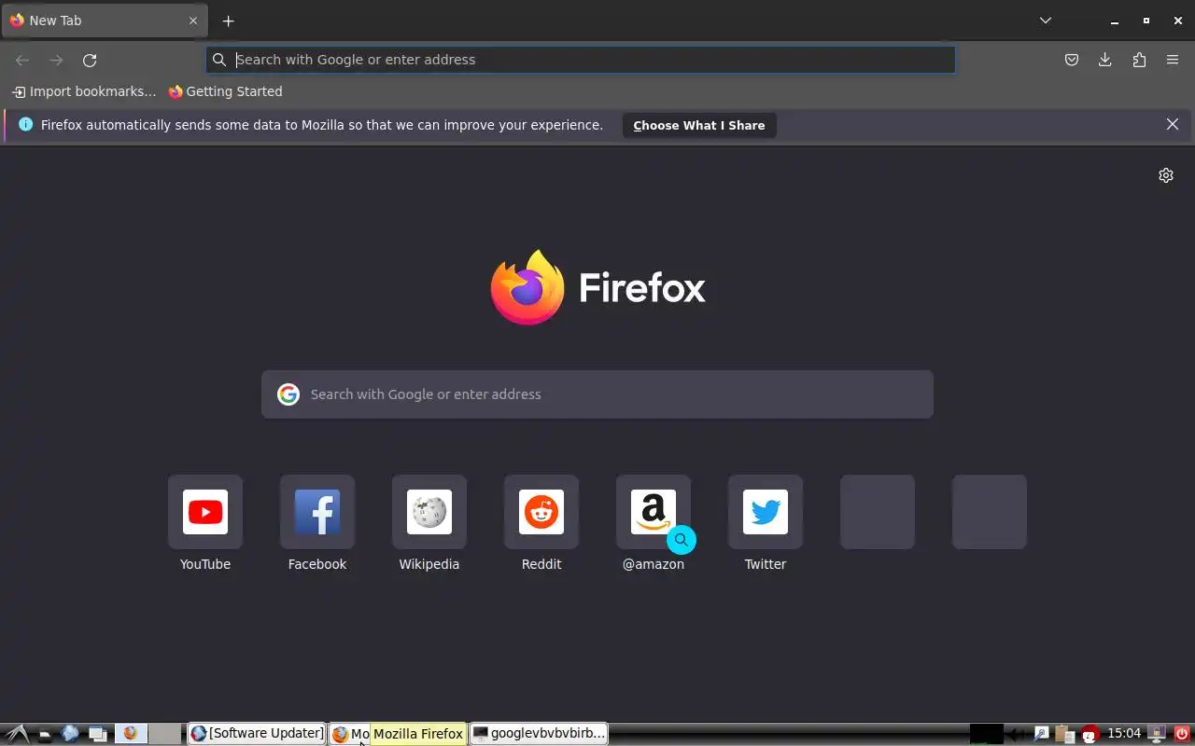Open the YouTube shortcut tile
The width and height of the screenshot is (1195, 746).
[205, 512]
